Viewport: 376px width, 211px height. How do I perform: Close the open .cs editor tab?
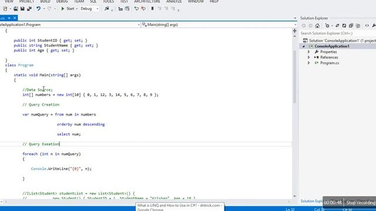(x=15, y=18)
